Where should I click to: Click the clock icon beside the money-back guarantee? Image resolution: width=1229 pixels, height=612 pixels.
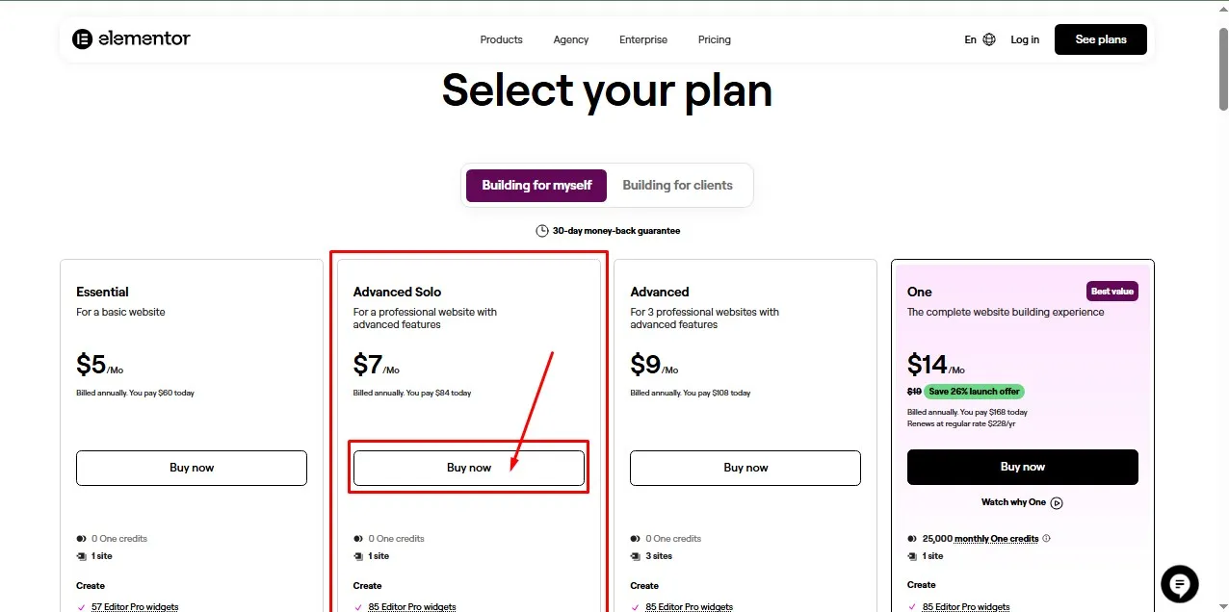(x=541, y=230)
